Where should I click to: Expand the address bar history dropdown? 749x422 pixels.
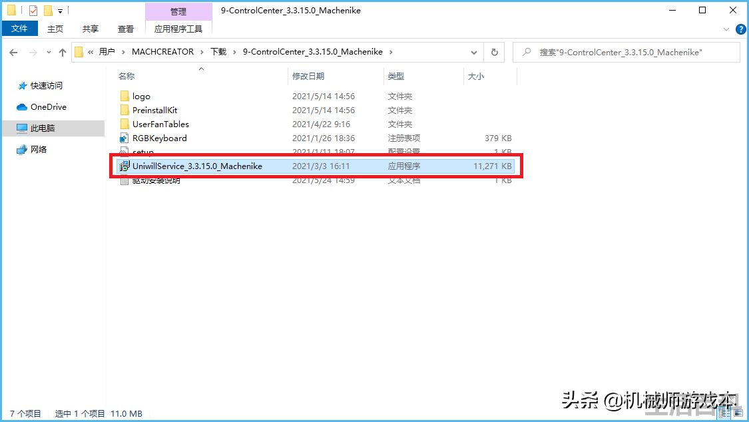pos(473,53)
